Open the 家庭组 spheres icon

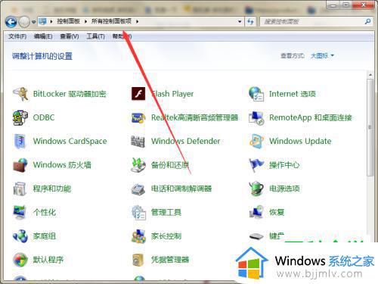(20, 236)
